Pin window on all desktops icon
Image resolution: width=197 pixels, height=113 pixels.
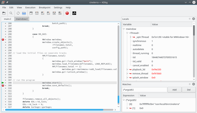click(x=7, y=2)
